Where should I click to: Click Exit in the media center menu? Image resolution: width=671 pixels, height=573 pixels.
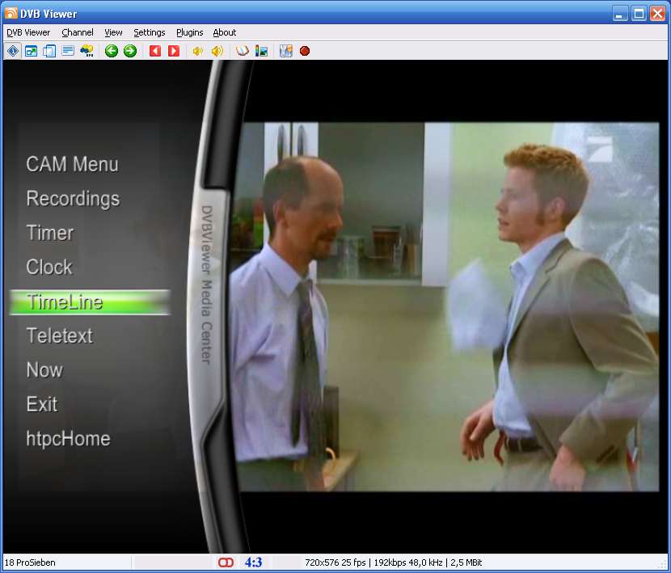42,404
